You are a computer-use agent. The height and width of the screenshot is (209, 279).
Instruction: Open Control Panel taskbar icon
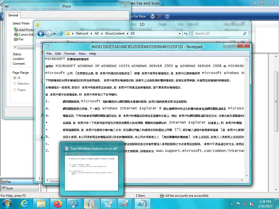click(x=74, y=204)
